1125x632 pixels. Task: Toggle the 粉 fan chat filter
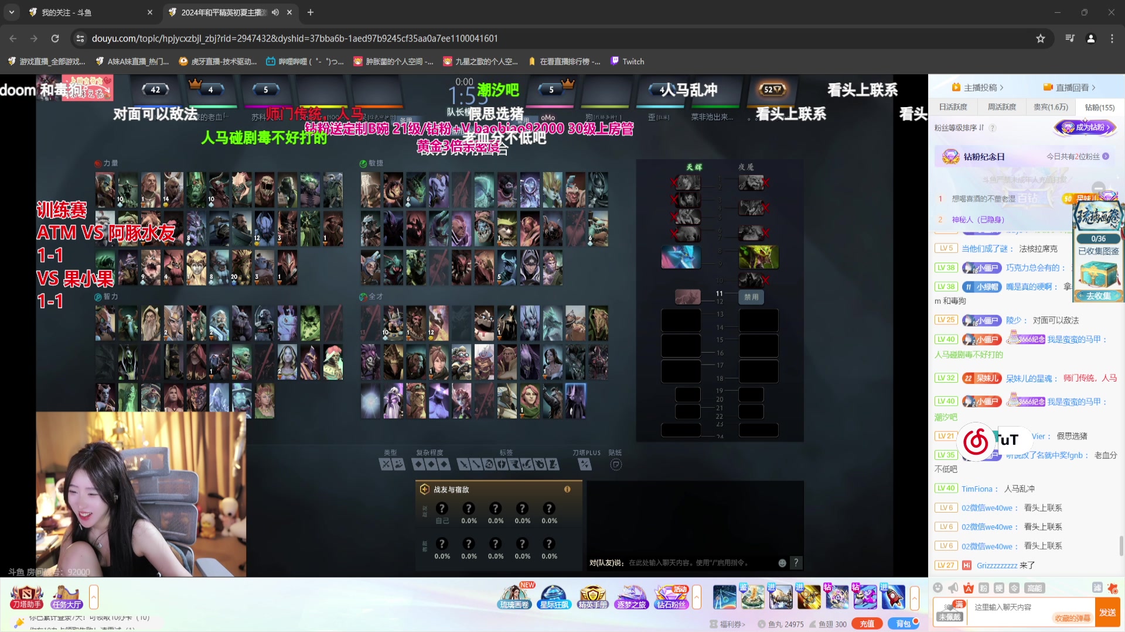(x=984, y=588)
